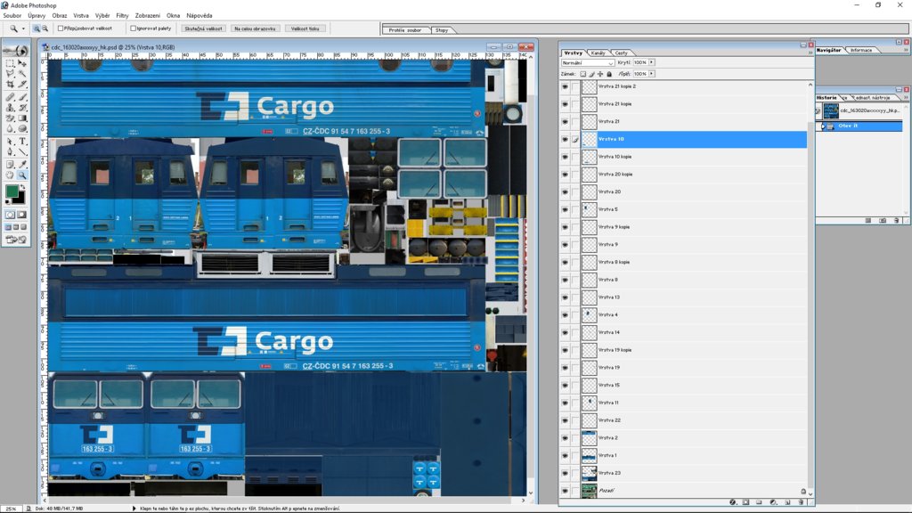Select the Gradient tool
This screenshot has height=513, width=912.
[22, 118]
